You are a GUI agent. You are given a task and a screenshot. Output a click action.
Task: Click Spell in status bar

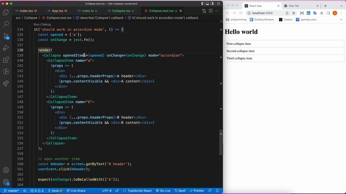[x=180, y=191]
